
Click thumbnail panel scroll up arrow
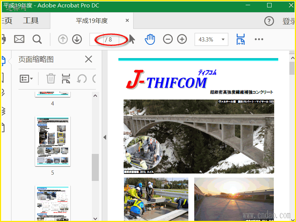[x=95, y=96]
